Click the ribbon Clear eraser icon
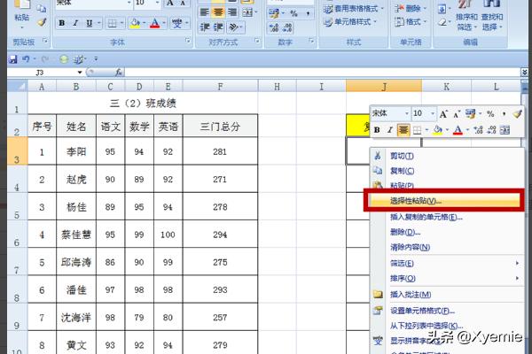This screenshot has width=532, height=354. pyautogui.click(x=442, y=23)
